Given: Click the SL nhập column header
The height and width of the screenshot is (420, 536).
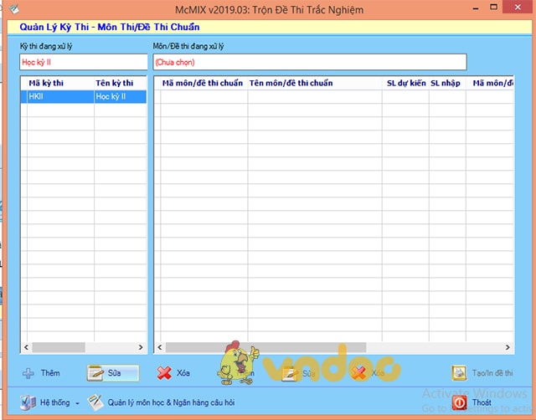Looking at the screenshot, I should click(446, 83).
